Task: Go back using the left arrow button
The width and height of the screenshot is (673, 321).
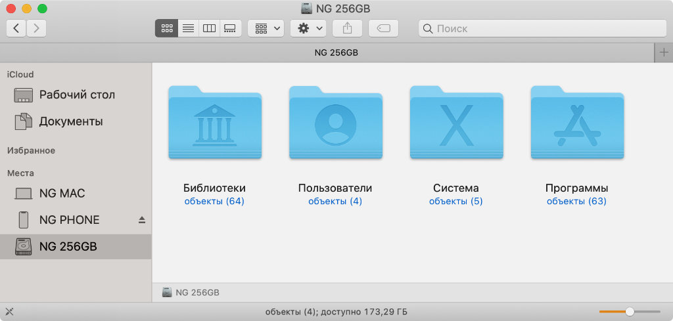Action: (16, 28)
